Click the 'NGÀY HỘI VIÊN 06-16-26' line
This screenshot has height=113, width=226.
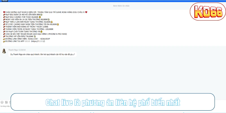tap(26, 19)
